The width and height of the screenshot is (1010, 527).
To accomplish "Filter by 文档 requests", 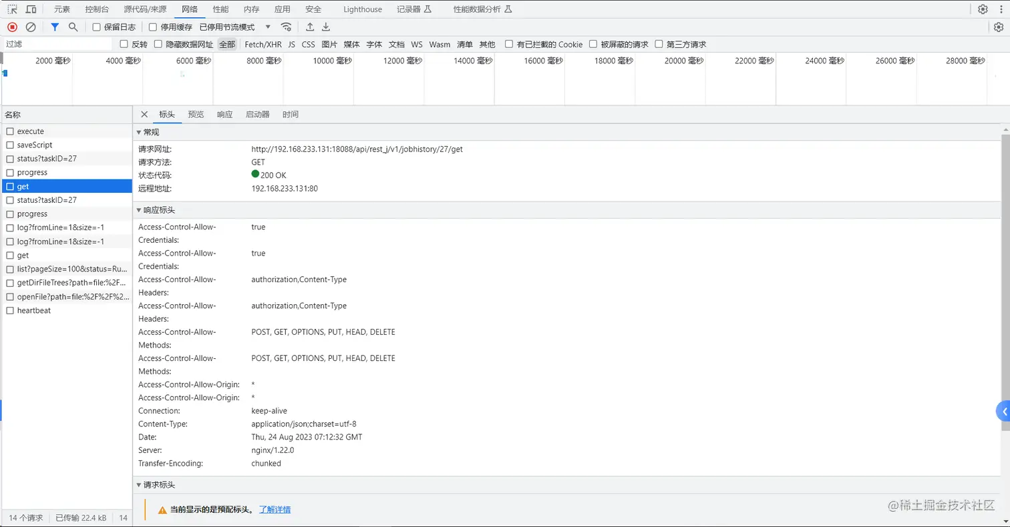I will click(x=397, y=44).
